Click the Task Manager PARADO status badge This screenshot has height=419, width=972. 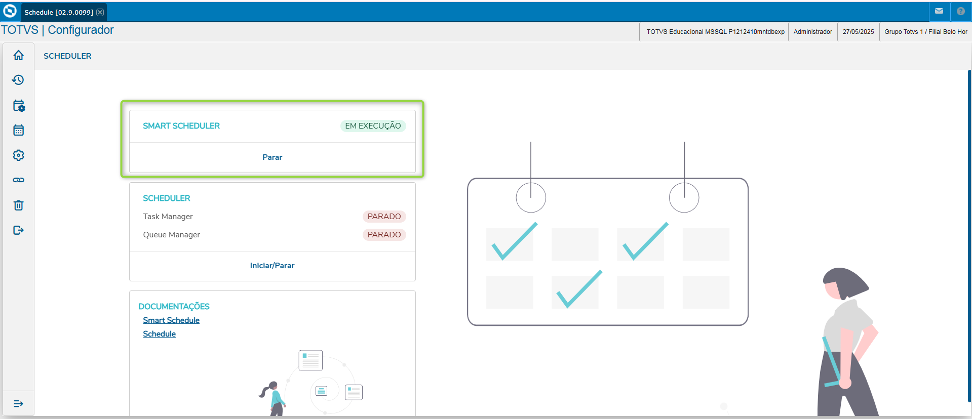coord(384,217)
